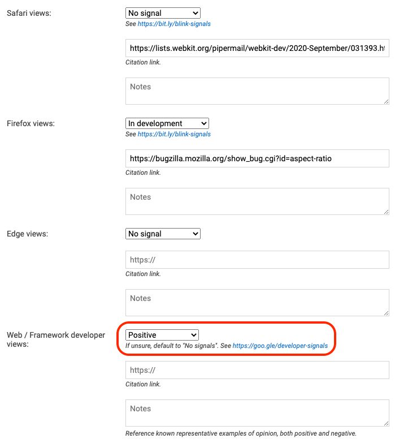Image resolution: width=408 pixels, height=443 pixels.
Task: Click the Edge Notes textarea resize handle
Action: [x=386, y=313]
